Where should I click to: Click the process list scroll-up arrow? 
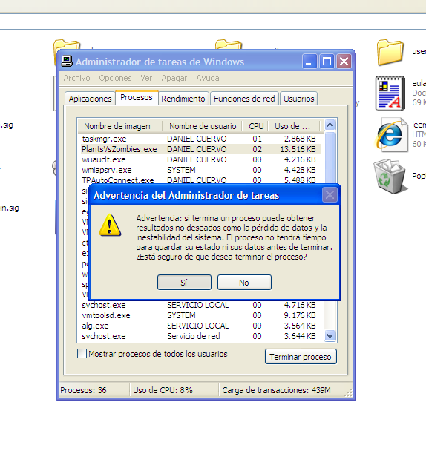coord(330,125)
